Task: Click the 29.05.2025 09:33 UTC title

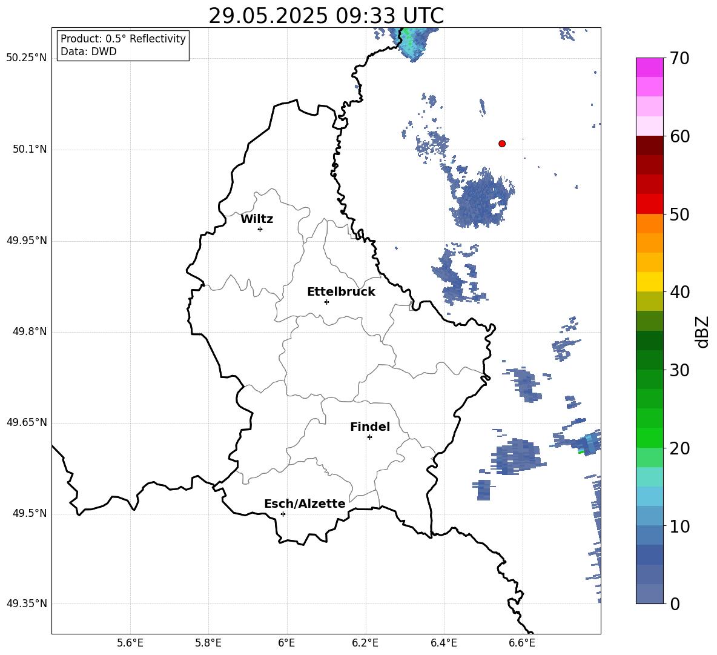Action: pos(326,16)
